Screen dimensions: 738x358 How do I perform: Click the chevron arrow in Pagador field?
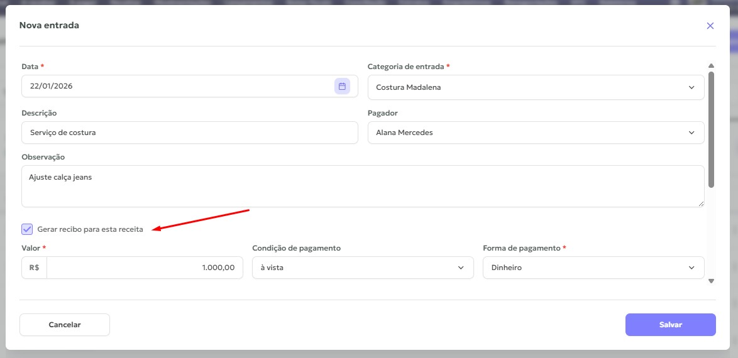691,133
